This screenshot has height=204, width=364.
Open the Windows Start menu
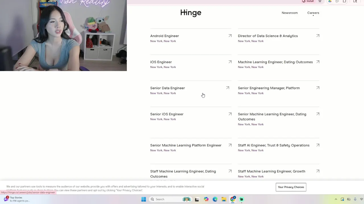(144, 199)
